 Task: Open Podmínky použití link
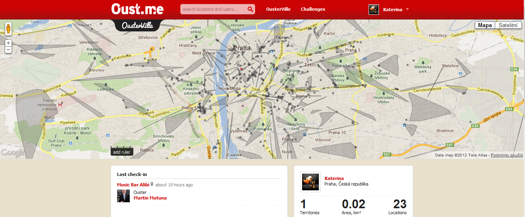[506, 155]
